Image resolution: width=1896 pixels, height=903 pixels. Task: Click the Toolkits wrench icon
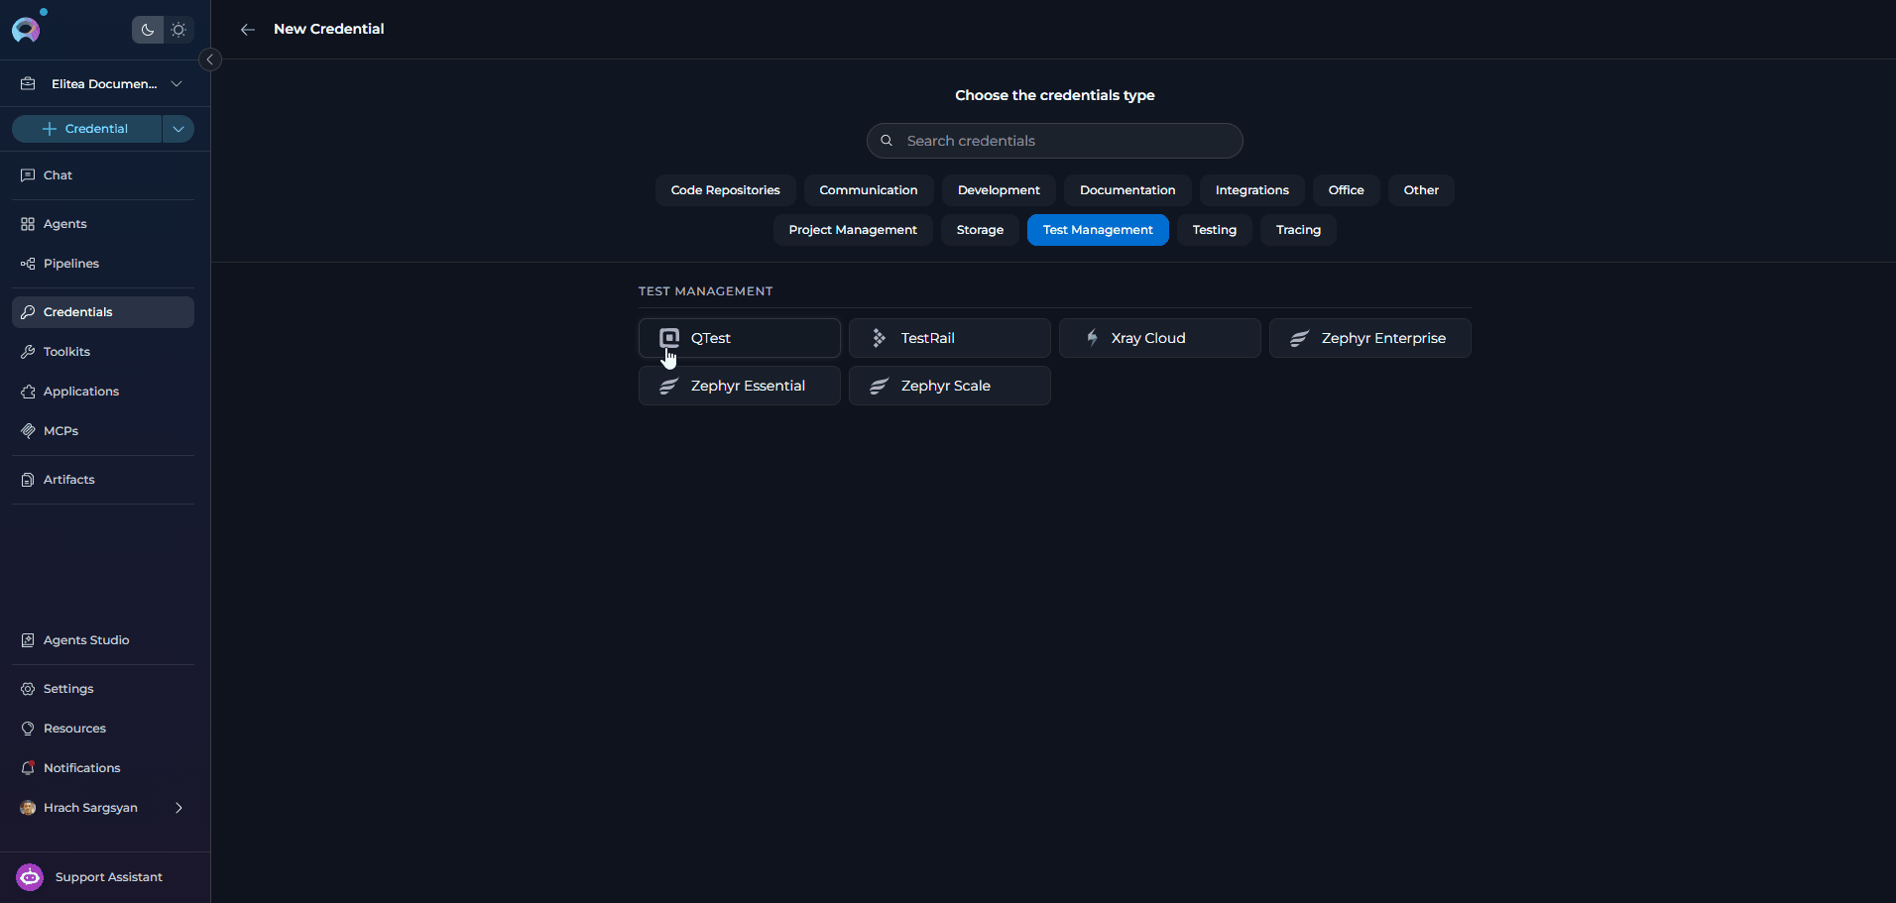pos(28,352)
